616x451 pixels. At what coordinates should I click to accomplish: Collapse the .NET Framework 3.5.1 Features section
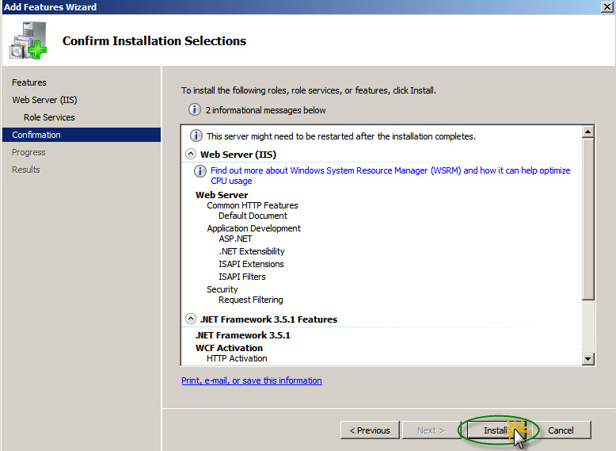point(191,319)
